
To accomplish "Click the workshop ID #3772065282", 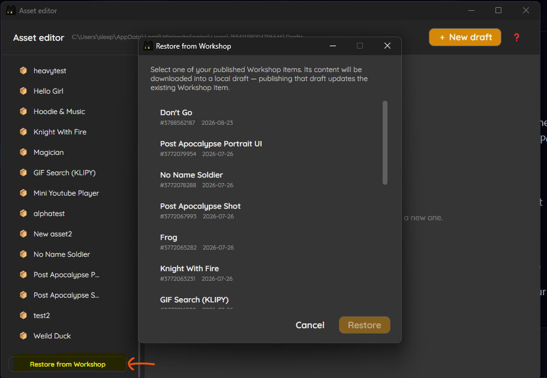I will [x=178, y=247].
